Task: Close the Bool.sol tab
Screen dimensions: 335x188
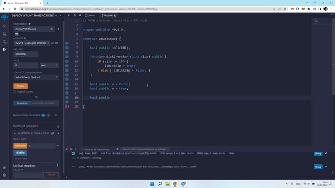Action: pyautogui.click(x=115, y=15)
